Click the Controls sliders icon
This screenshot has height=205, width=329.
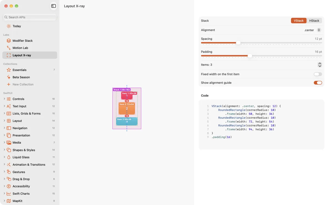(9, 99)
